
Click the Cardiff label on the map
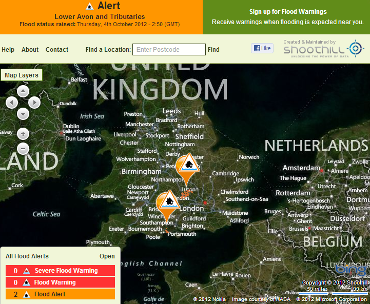[134, 210]
